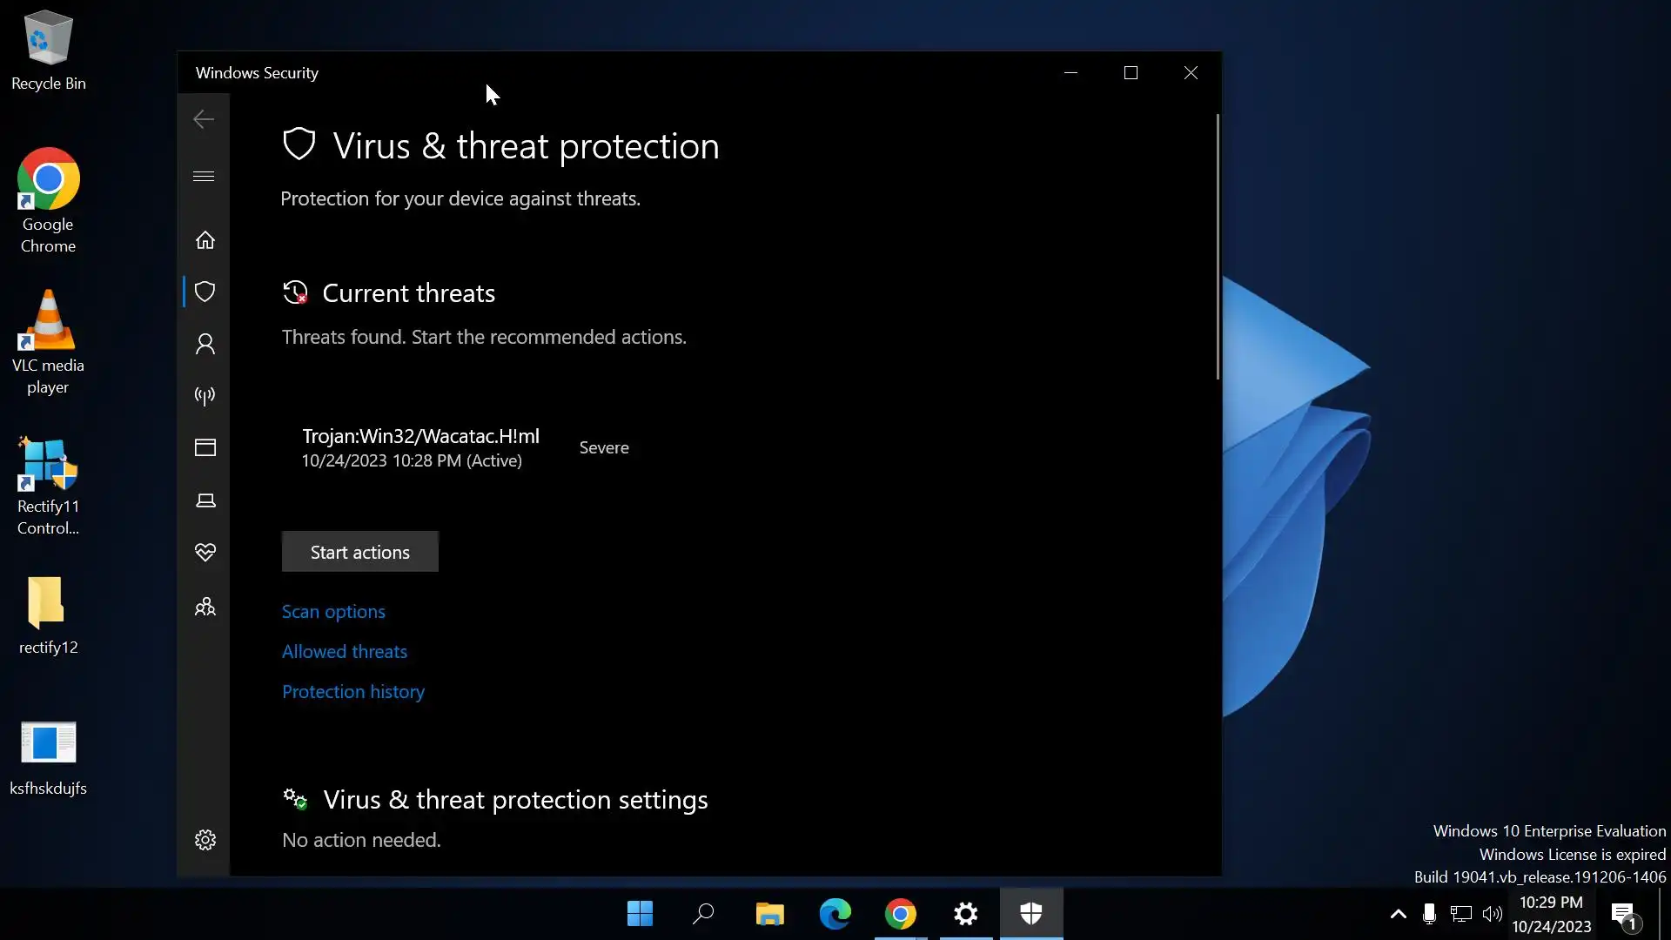Select Virus & threat protection shield icon
The image size is (1671, 940).
[x=205, y=292]
